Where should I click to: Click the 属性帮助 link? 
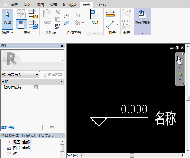(8, 128)
